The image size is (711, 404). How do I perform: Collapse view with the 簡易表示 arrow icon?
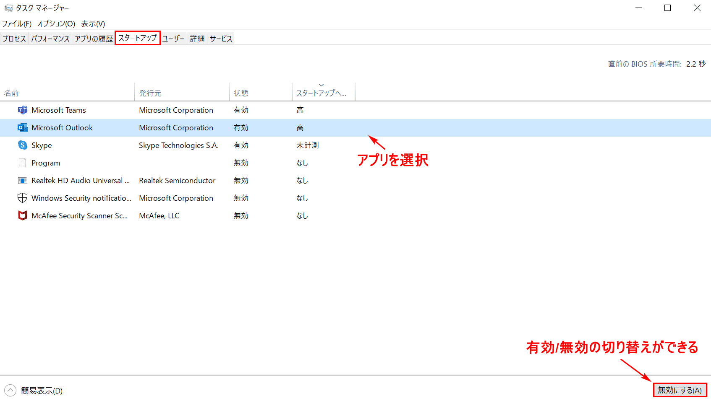10,391
